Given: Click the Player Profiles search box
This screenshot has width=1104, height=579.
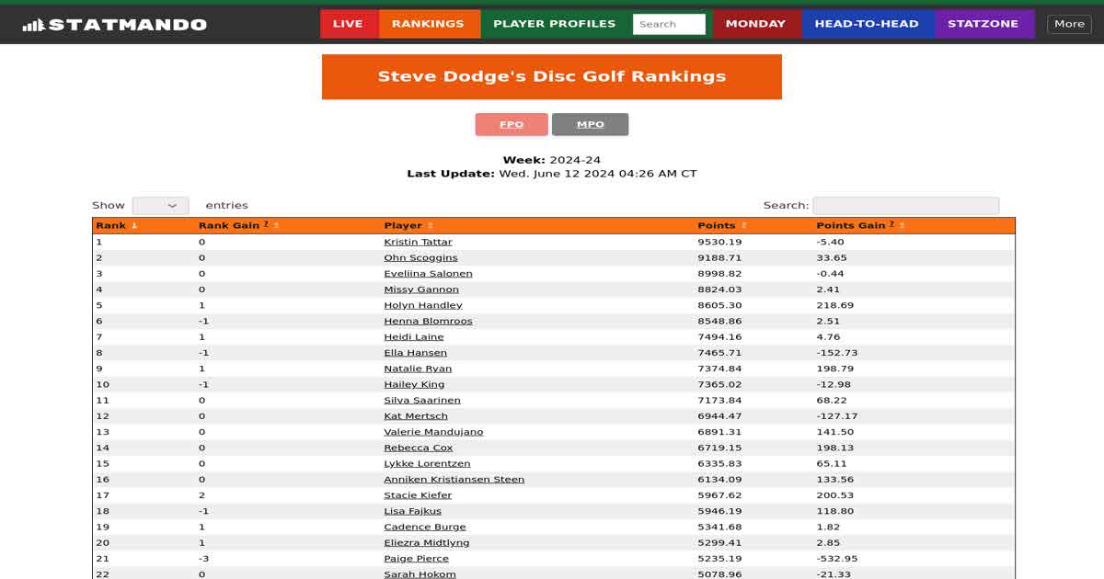Looking at the screenshot, I should pos(669,24).
